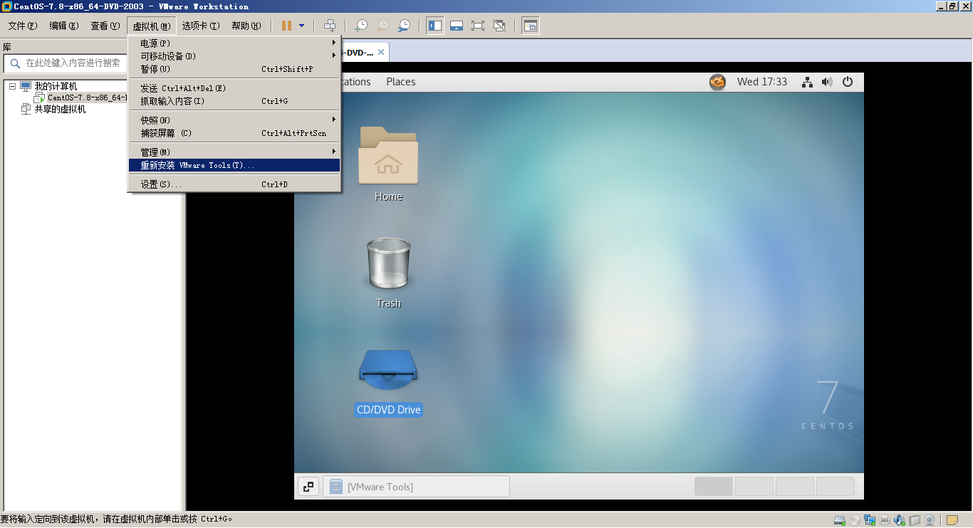Click the message log note status icon
This screenshot has height=528, width=973.
coord(952,520)
